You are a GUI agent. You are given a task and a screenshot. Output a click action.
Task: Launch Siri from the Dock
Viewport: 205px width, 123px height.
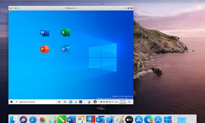[x=24, y=119]
